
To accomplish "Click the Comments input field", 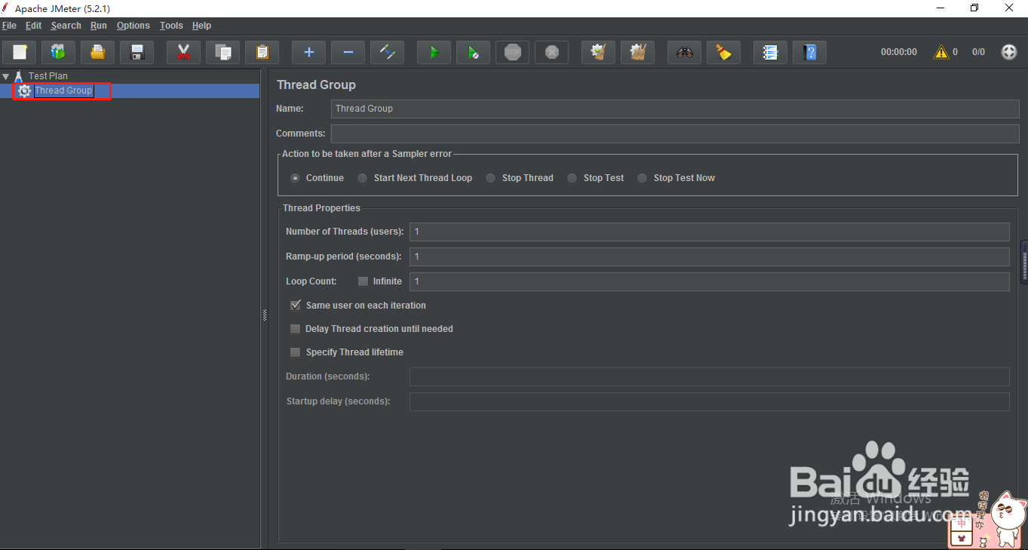I will coord(675,134).
